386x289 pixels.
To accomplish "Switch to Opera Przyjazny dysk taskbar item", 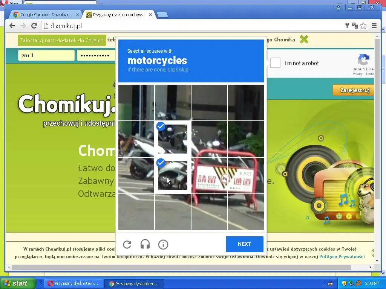I will [73, 283].
